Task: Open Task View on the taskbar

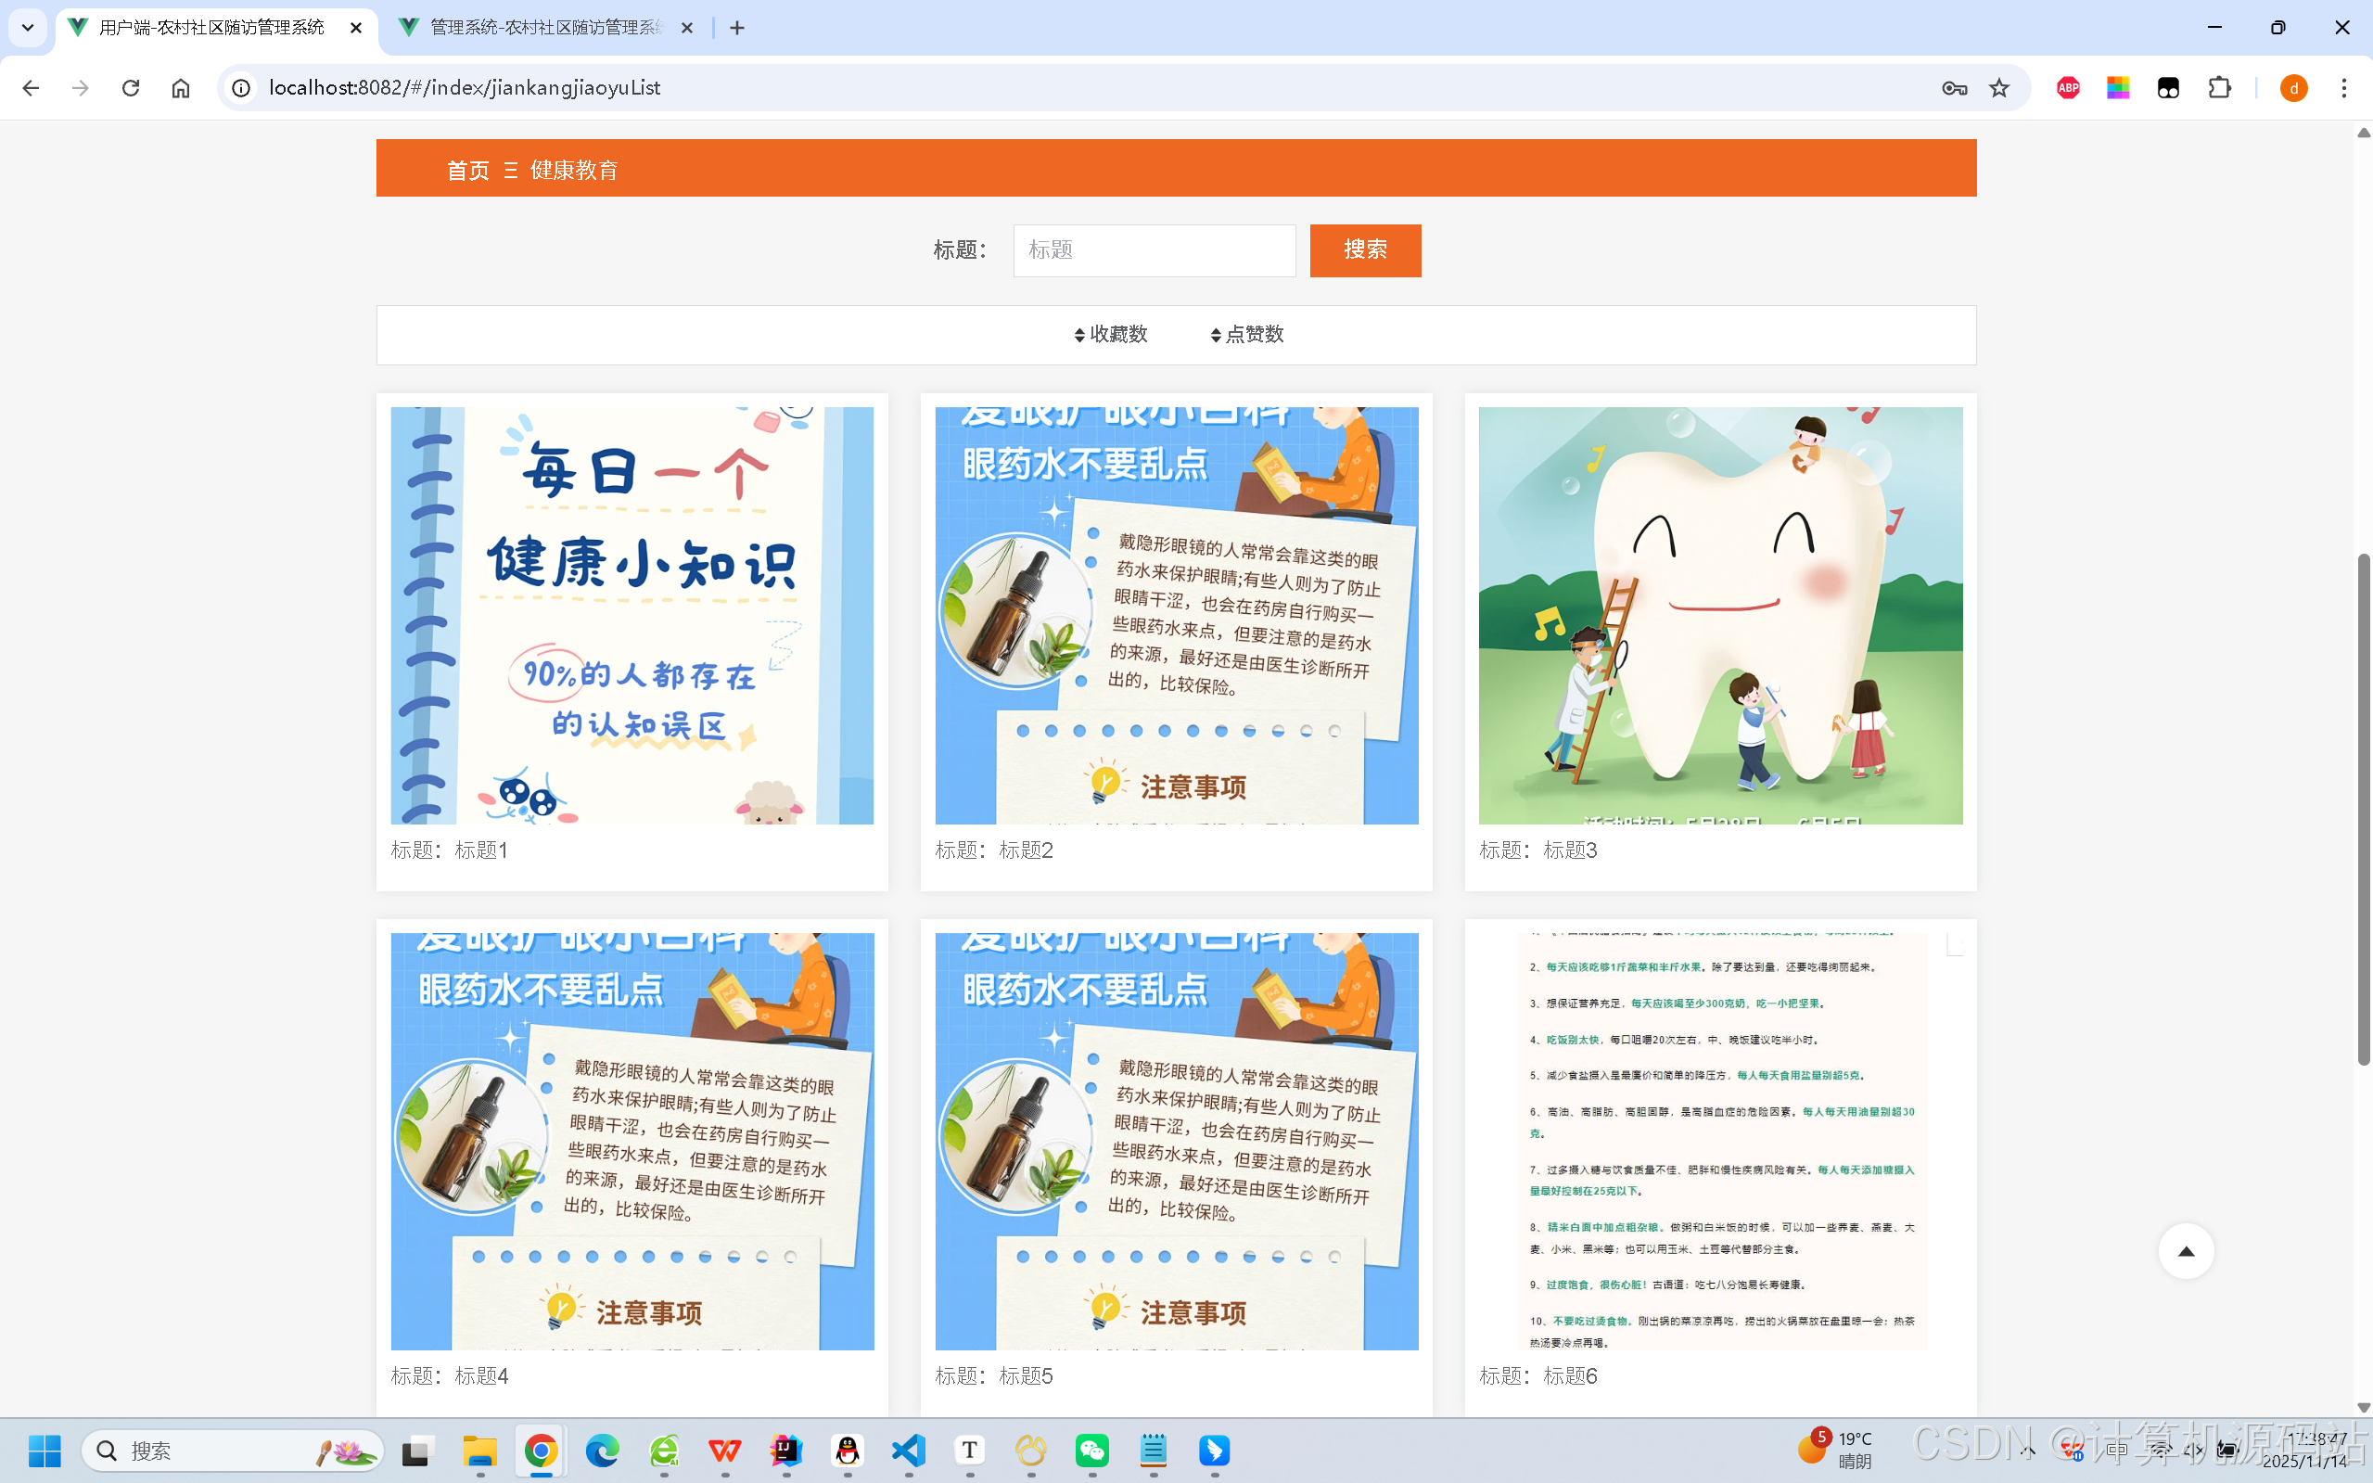Action: coord(417,1451)
